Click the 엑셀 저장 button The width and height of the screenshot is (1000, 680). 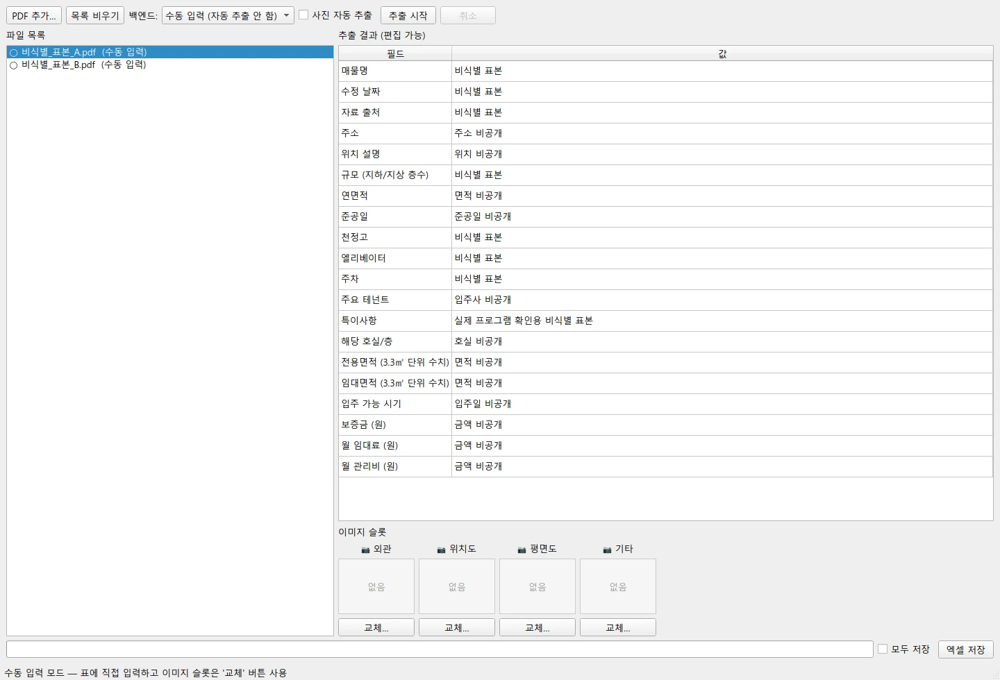[966, 649]
